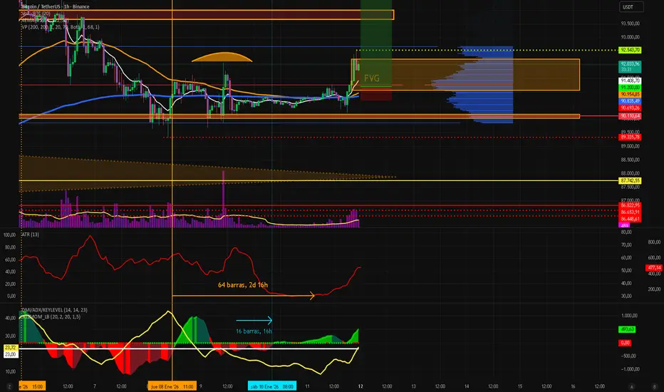Click the red 90.693,26 price label

[x=630, y=108]
